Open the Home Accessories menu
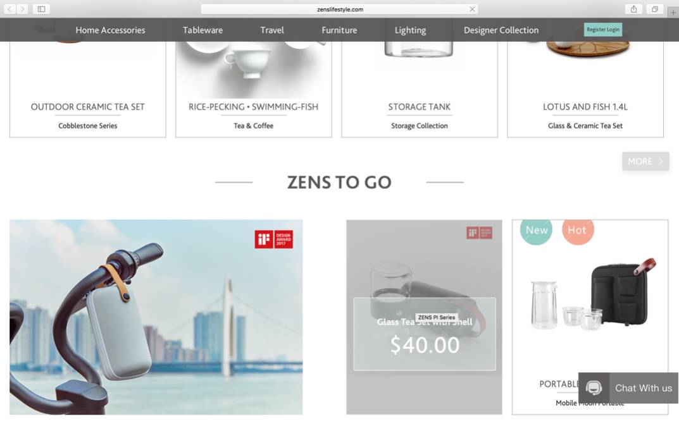Screen dimensions: 679x424 110,30
